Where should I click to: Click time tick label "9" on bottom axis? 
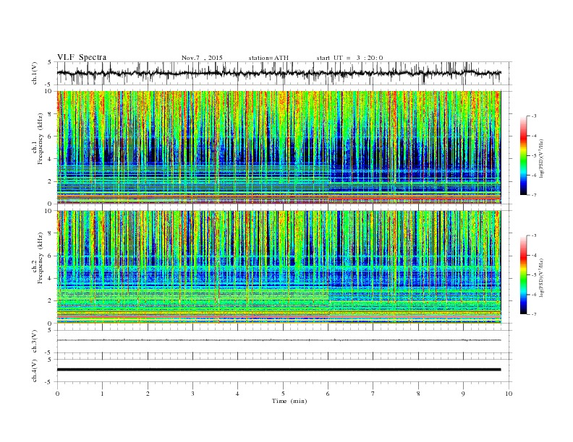pos(463,394)
